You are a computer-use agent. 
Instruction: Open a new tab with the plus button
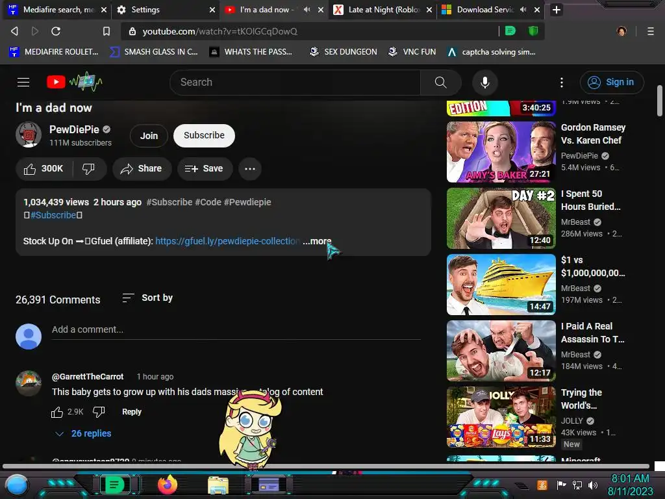pyautogui.click(x=557, y=10)
